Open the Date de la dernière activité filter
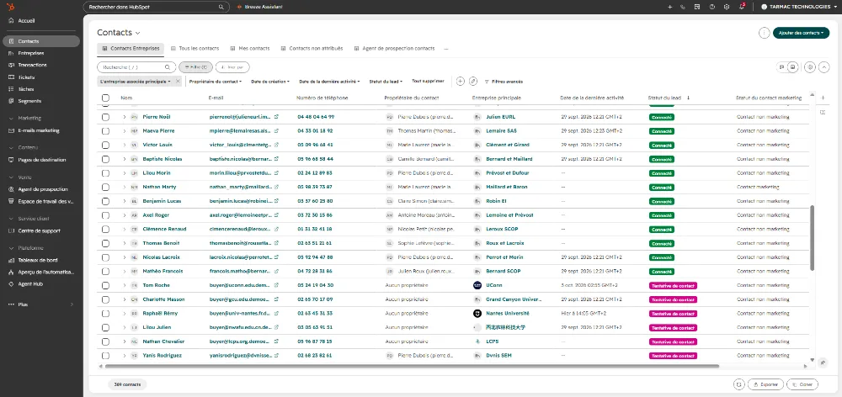The width and height of the screenshot is (842, 397). [329, 82]
